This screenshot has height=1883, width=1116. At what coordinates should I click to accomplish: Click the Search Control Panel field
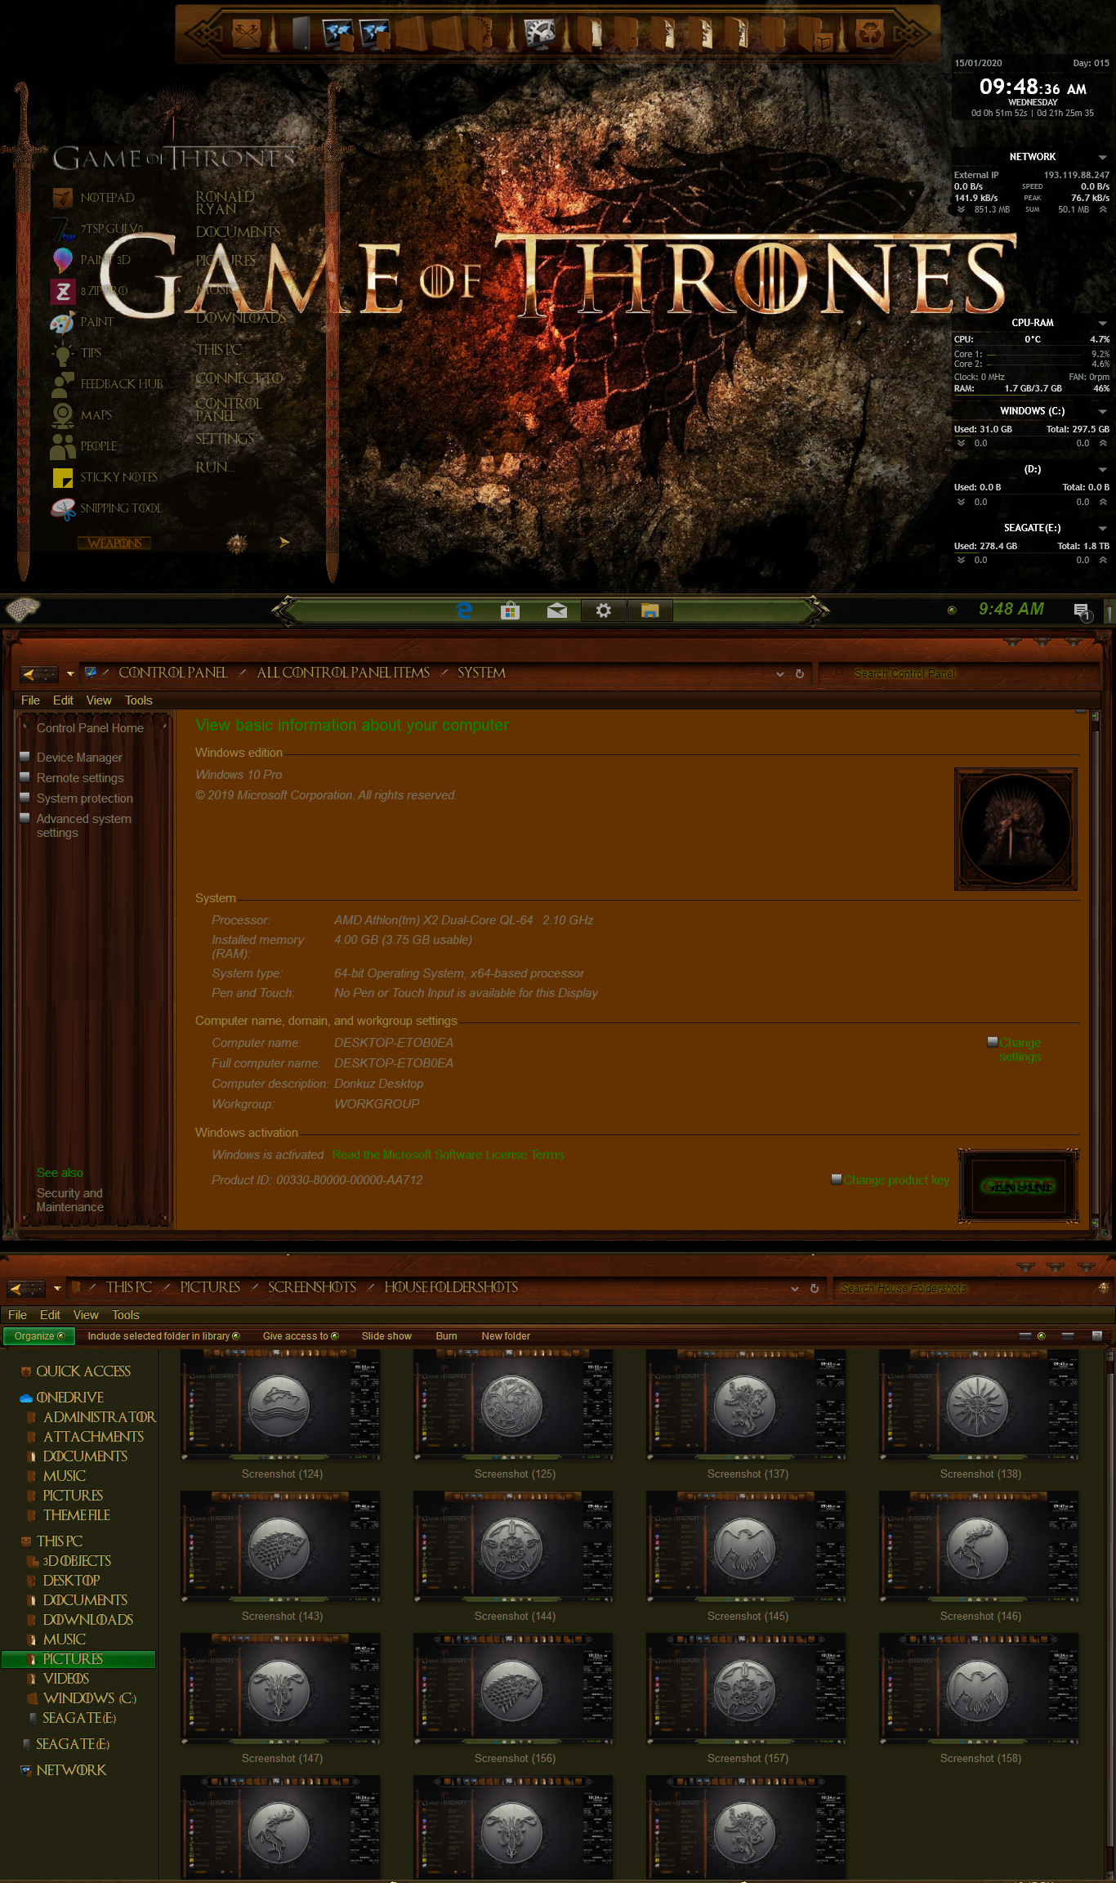pos(960,674)
